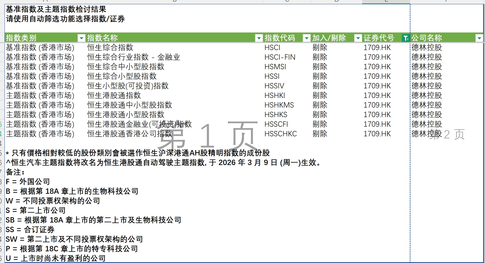Select the 恒生港股通金融业(可投资)指数 cell
485x263 pixels.
point(139,124)
